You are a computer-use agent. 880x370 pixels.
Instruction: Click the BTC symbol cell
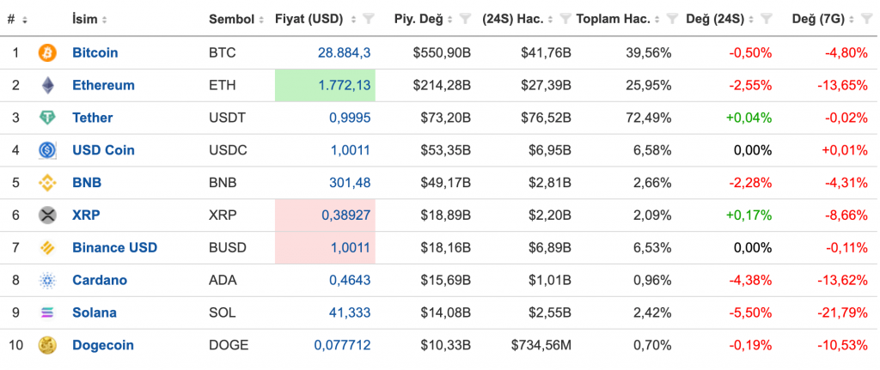[223, 53]
